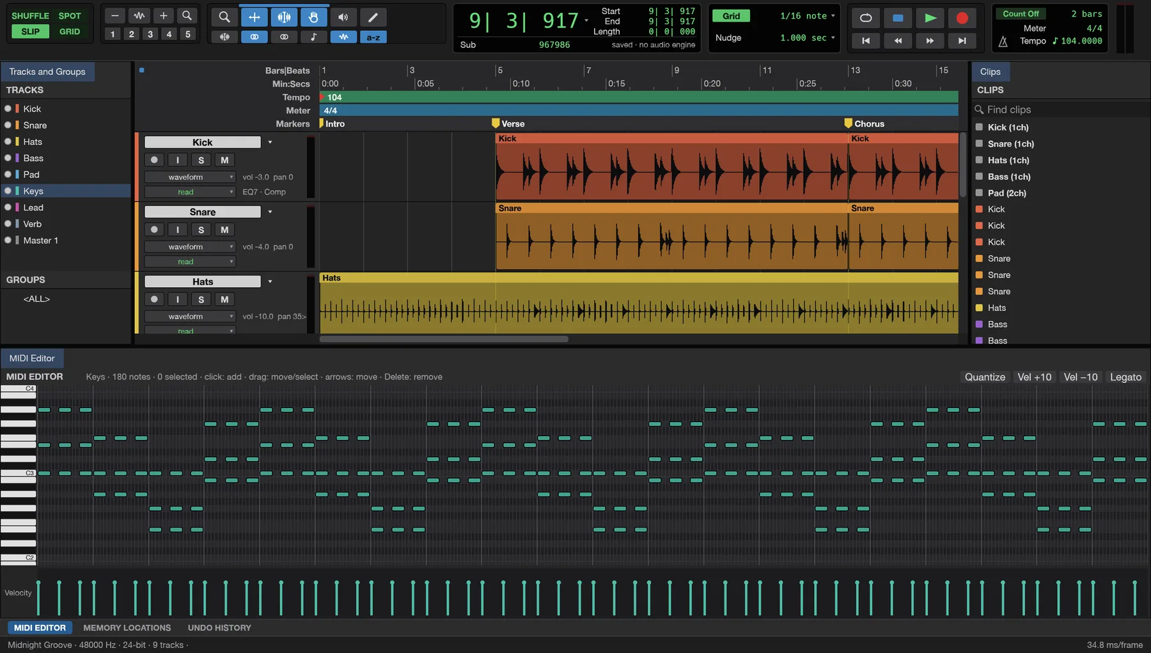Open the grid value 1/16 note dropdown
The image size is (1151, 653).
tap(807, 16)
